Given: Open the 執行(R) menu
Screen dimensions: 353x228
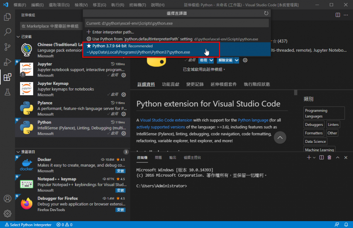Looking at the screenshot, I should (x=118, y=5).
